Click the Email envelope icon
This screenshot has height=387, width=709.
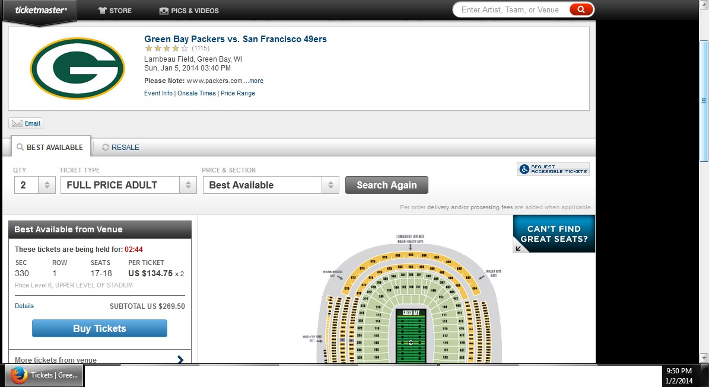(x=17, y=123)
